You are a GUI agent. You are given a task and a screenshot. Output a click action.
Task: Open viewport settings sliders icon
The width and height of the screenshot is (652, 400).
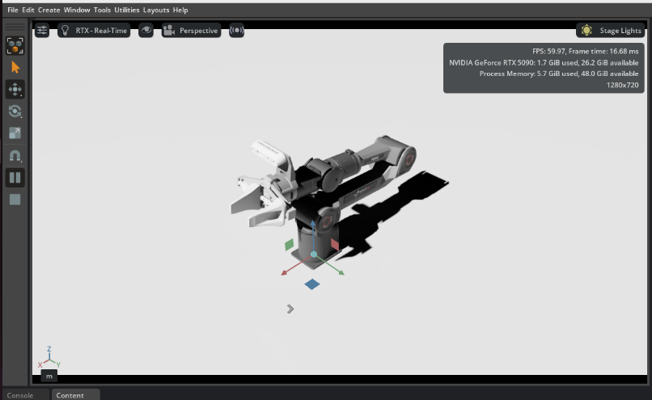pos(42,31)
